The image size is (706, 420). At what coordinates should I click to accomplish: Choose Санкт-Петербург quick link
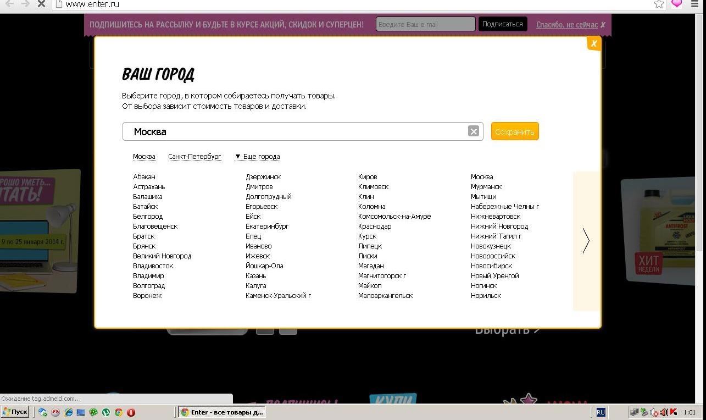[x=194, y=157]
